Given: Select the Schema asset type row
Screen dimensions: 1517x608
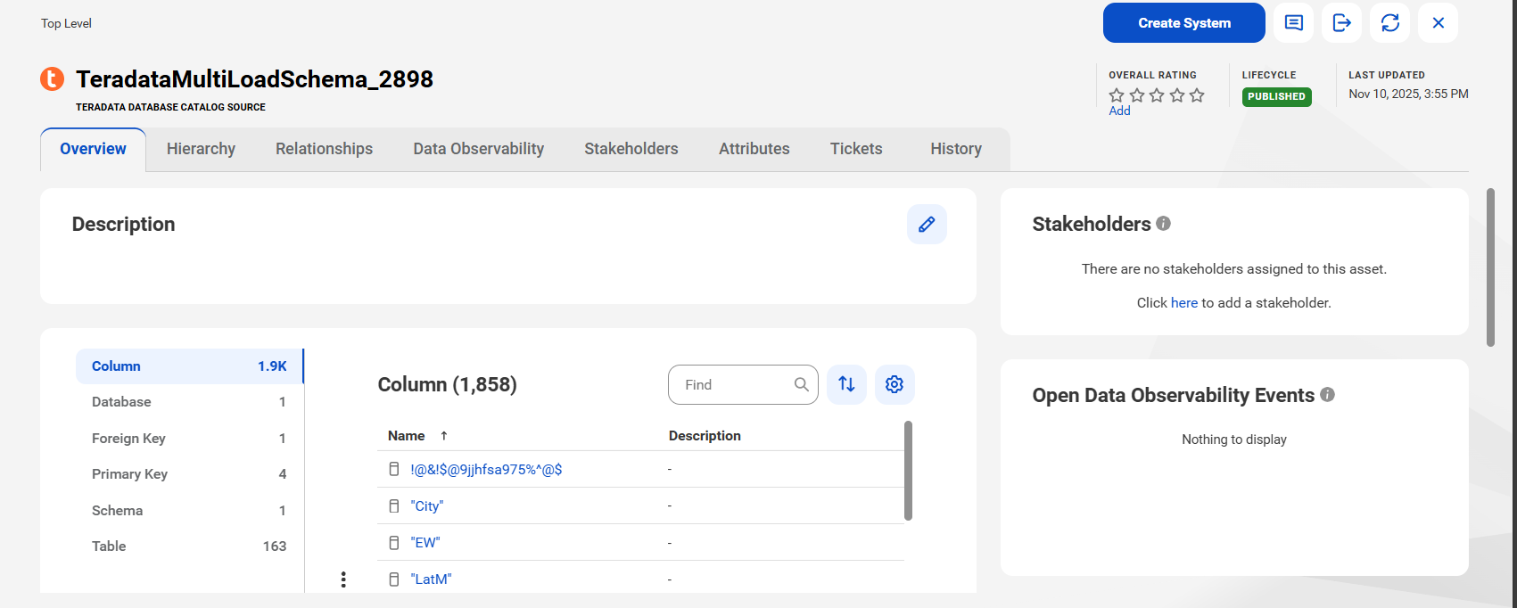Looking at the screenshot, I should (x=189, y=511).
